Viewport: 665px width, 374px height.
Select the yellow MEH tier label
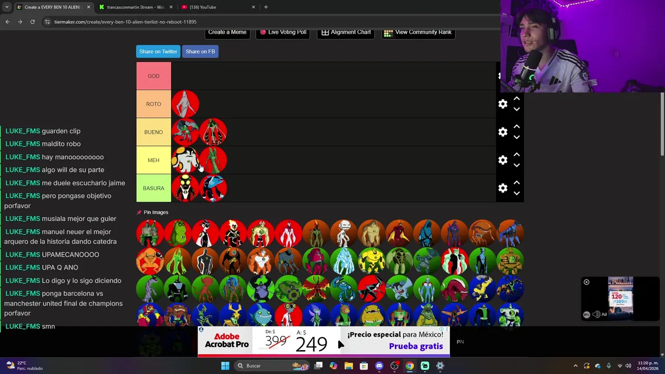click(x=153, y=160)
